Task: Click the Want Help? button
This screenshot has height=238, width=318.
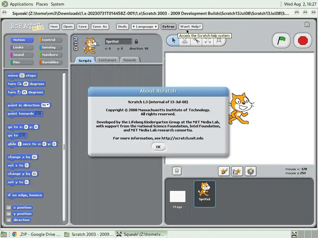Action: pos(190,27)
